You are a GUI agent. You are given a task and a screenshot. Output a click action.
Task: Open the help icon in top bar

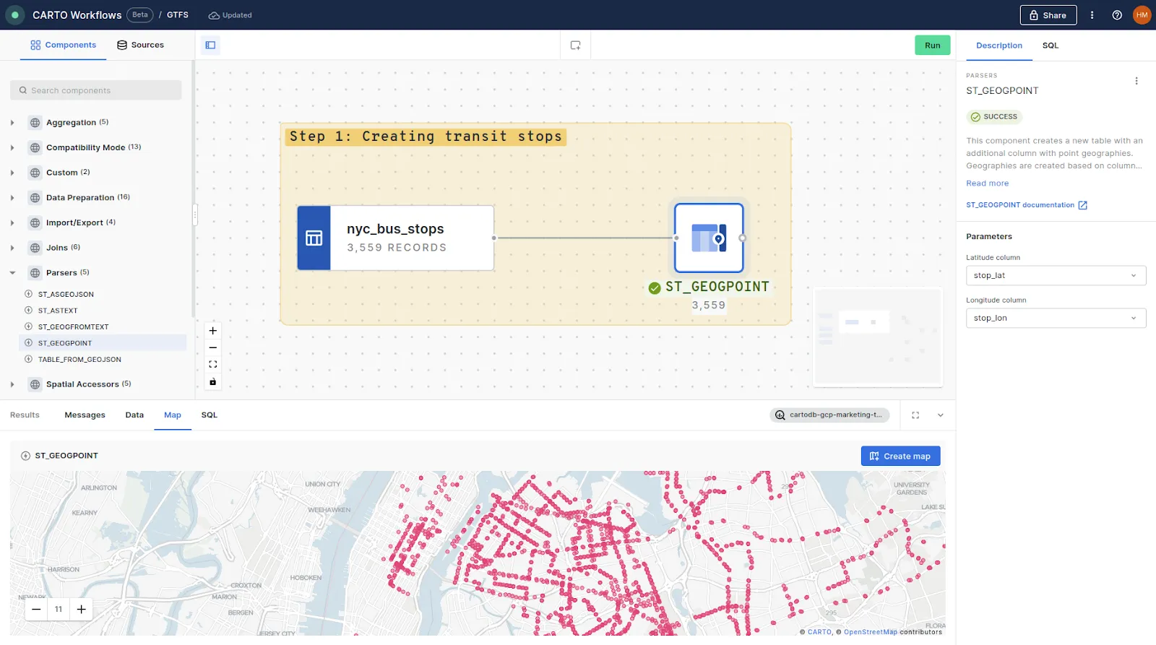[x=1117, y=15]
